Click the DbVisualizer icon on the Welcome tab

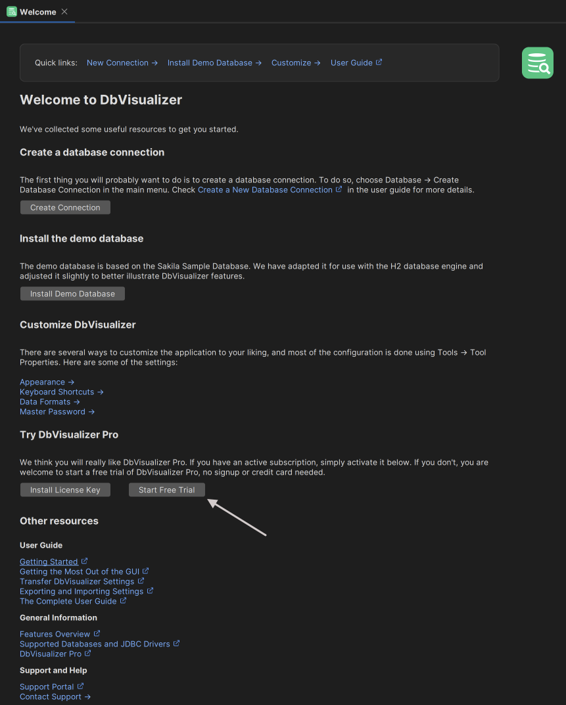11,11
